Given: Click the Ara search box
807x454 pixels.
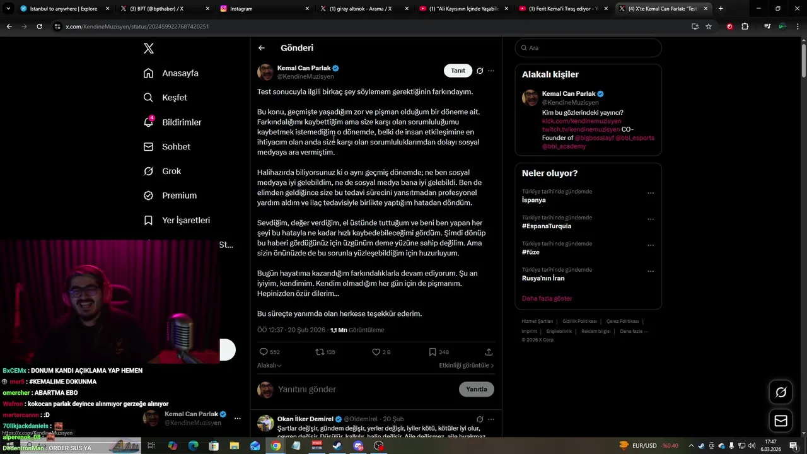Looking at the screenshot, I should pyautogui.click(x=588, y=48).
